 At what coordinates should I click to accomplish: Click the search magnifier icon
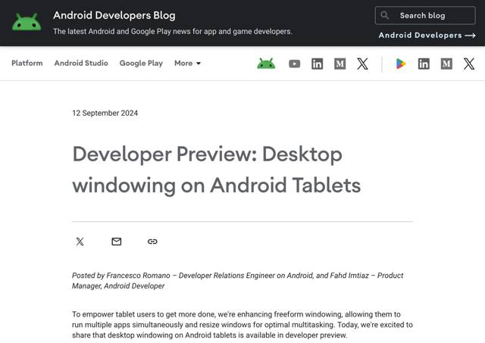tap(385, 15)
